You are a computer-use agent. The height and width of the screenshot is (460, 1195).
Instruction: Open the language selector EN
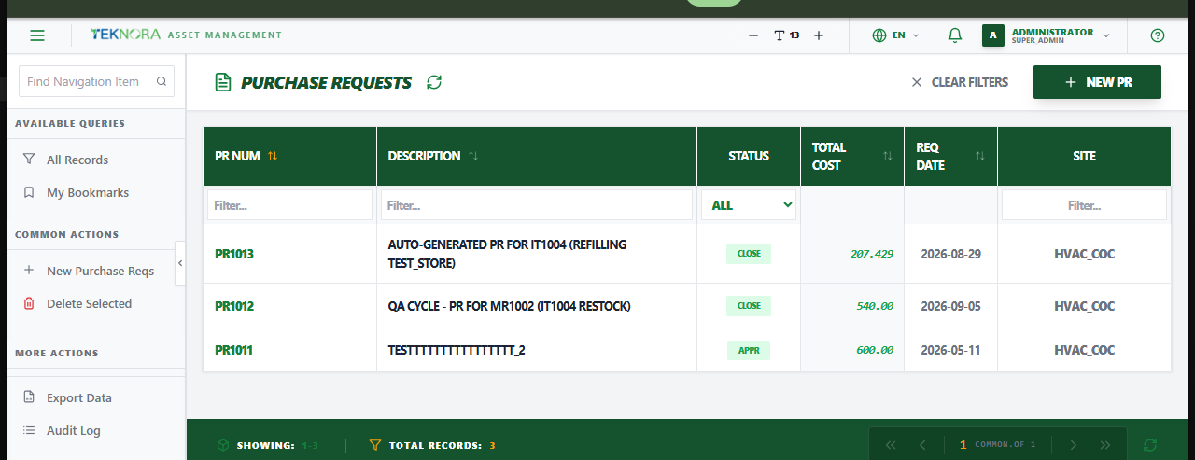click(x=895, y=35)
